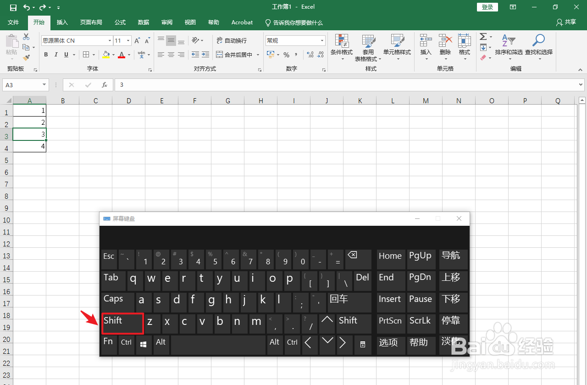Viewport: 587px width, 385px height.
Task: Decrease decimal places
Action: (321, 55)
